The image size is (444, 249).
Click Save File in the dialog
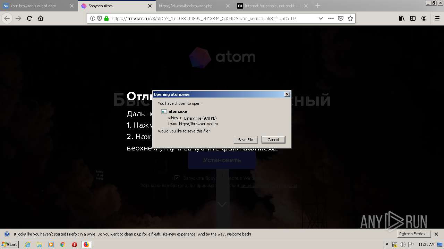click(x=246, y=140)
